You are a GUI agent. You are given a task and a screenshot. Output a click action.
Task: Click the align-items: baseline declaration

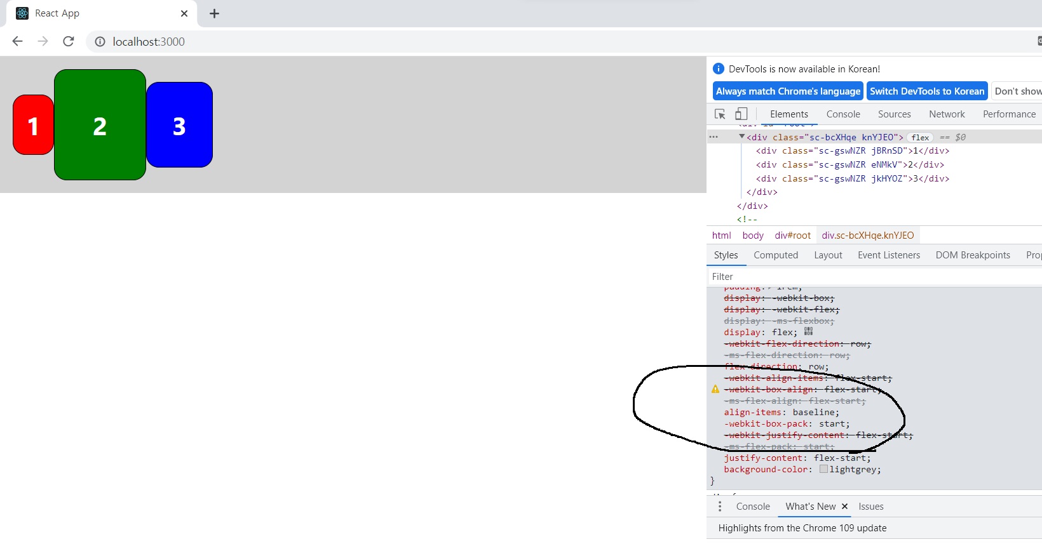(x=781, y=413)
